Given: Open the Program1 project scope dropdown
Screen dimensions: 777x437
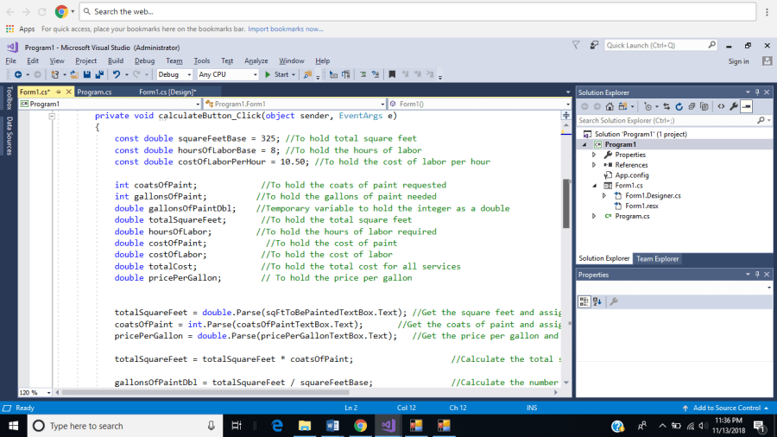Looking at the screenshot, I should click(x=197, y=104).
